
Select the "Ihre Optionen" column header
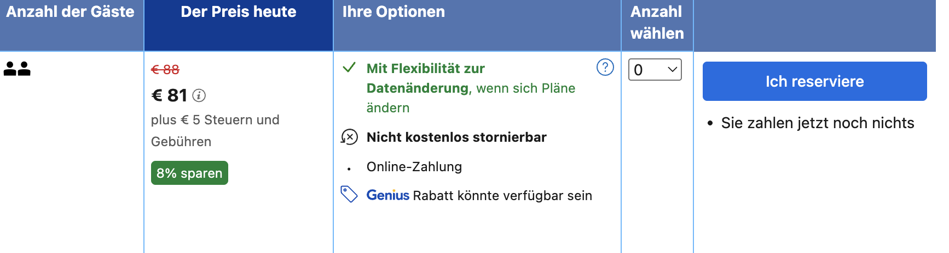point(394,12)
